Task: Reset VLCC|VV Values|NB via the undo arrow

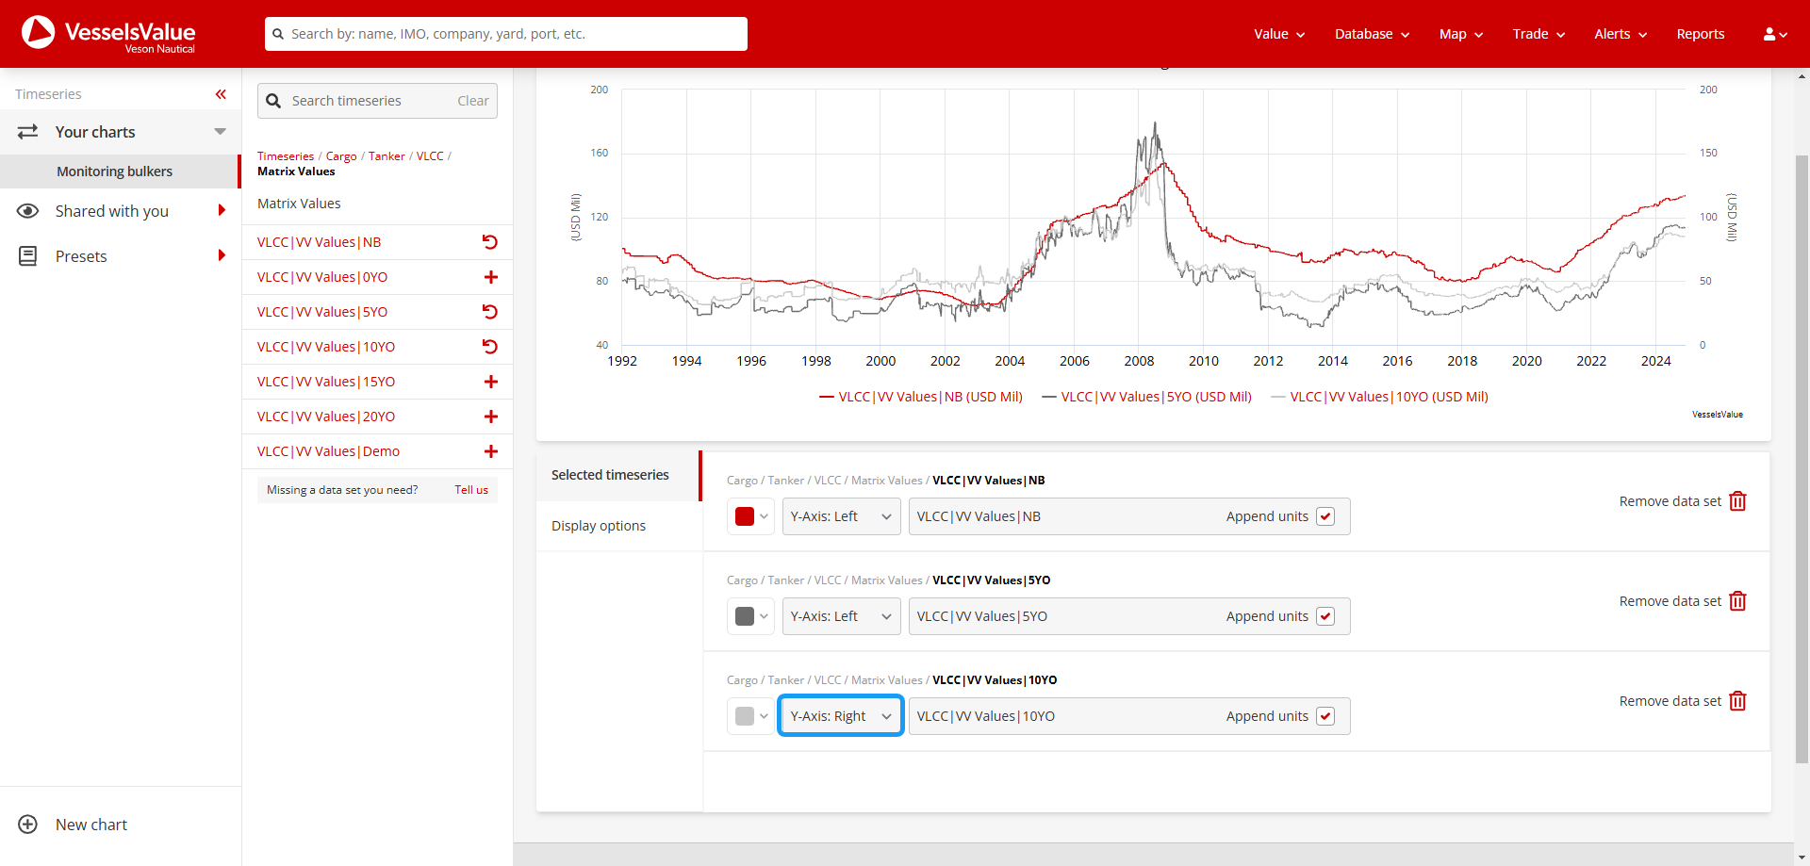Action: pyautogui.click(x=490, y=241)
